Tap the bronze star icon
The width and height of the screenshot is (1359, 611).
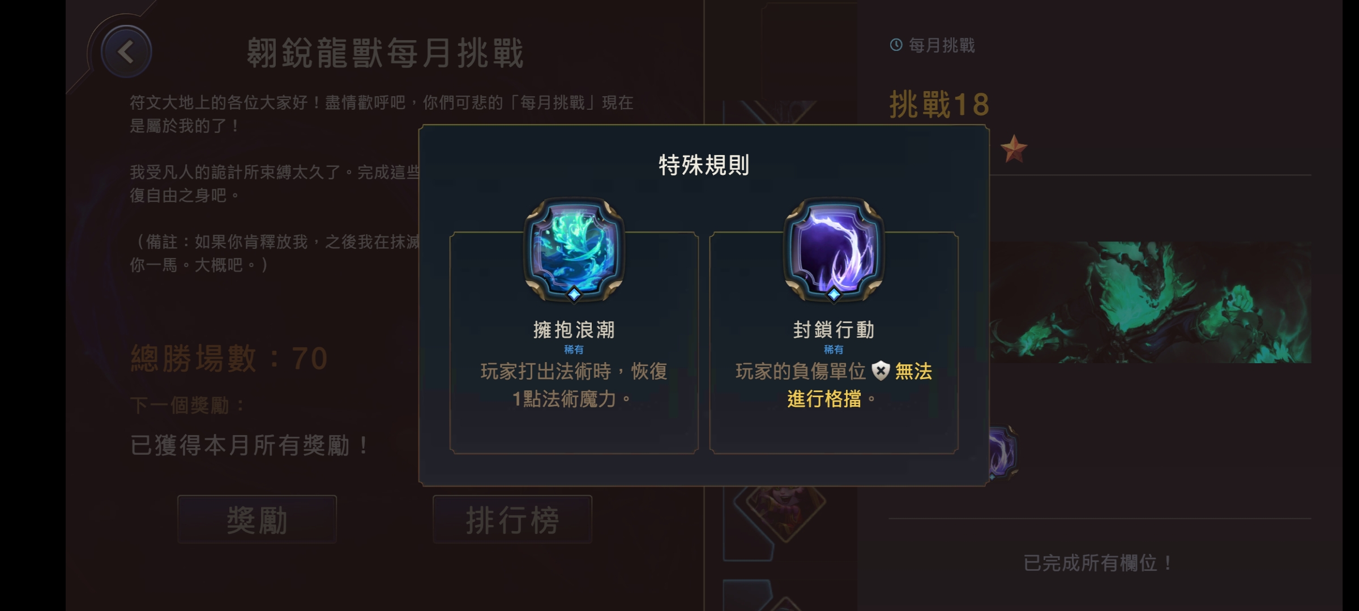(1014, 149)
